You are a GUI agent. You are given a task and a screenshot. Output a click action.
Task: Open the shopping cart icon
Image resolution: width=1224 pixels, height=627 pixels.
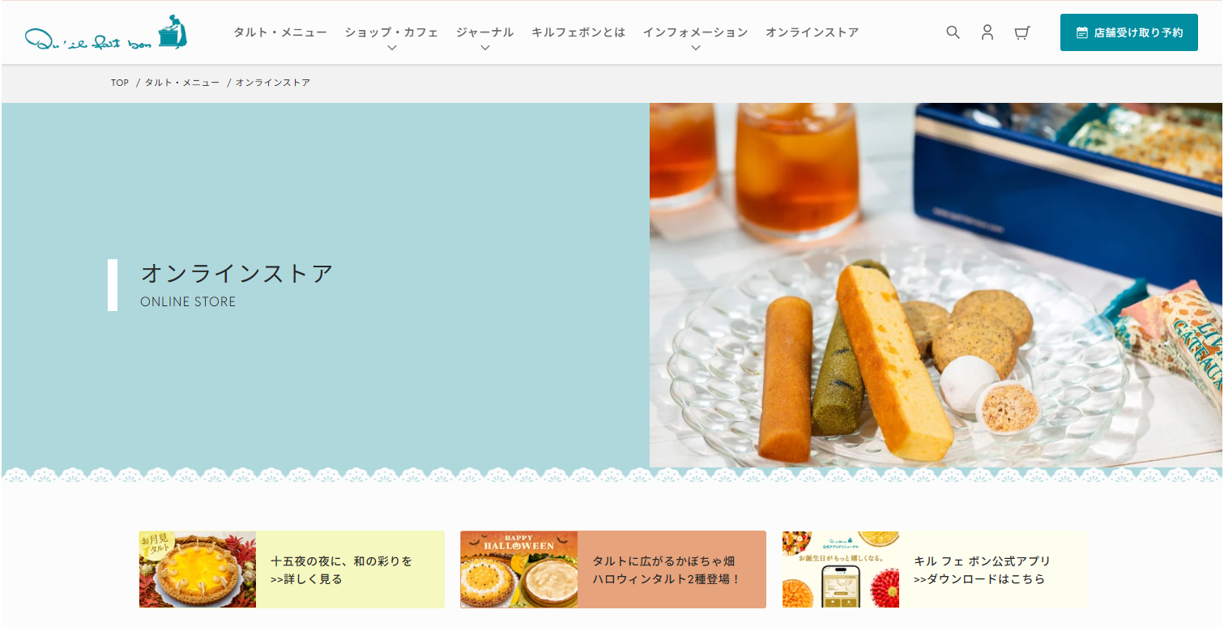click(1021, 32)
